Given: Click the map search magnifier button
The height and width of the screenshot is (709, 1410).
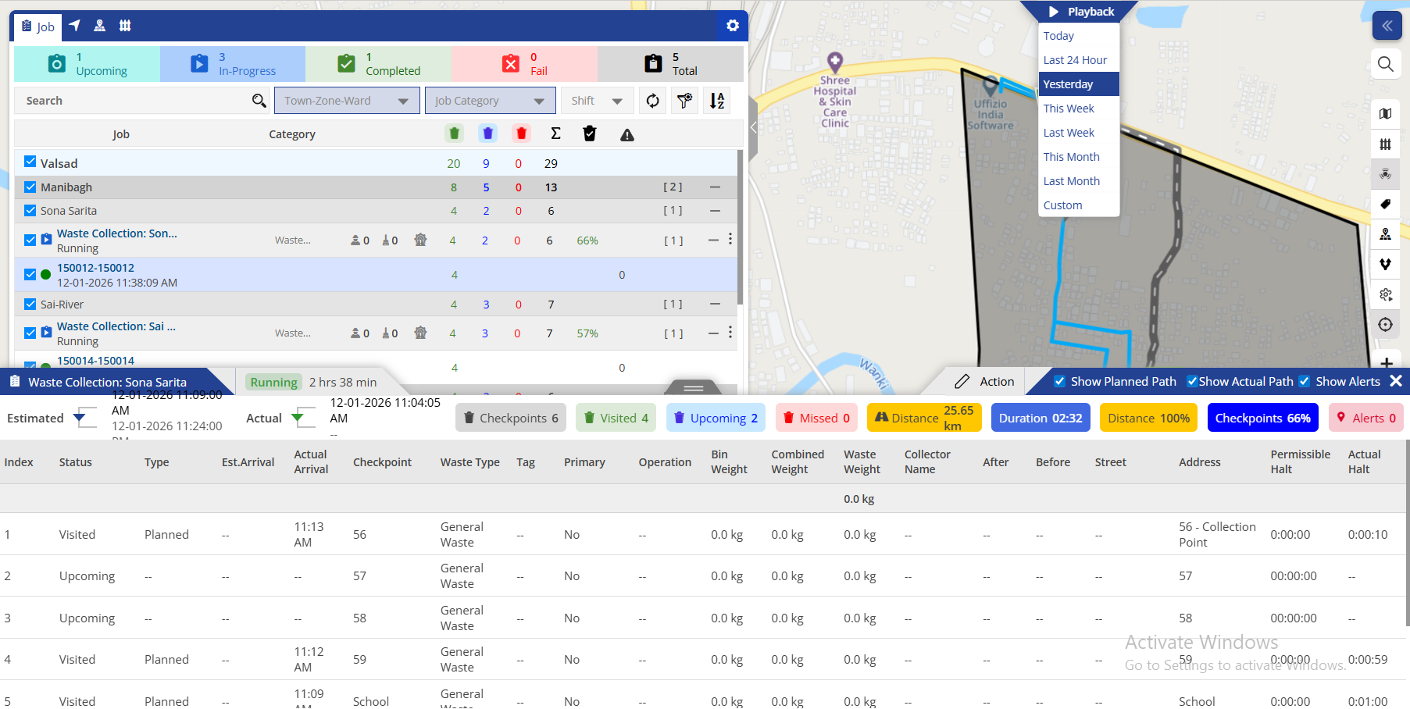Looking at the screenshot, I should [x=1386, y=64].
